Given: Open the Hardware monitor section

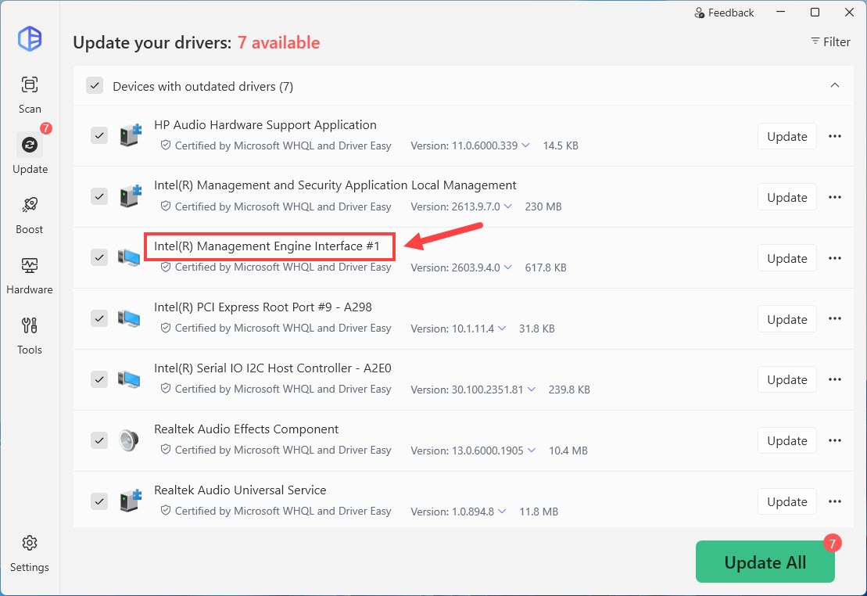Looking at the screenshot, I should 29,275.
